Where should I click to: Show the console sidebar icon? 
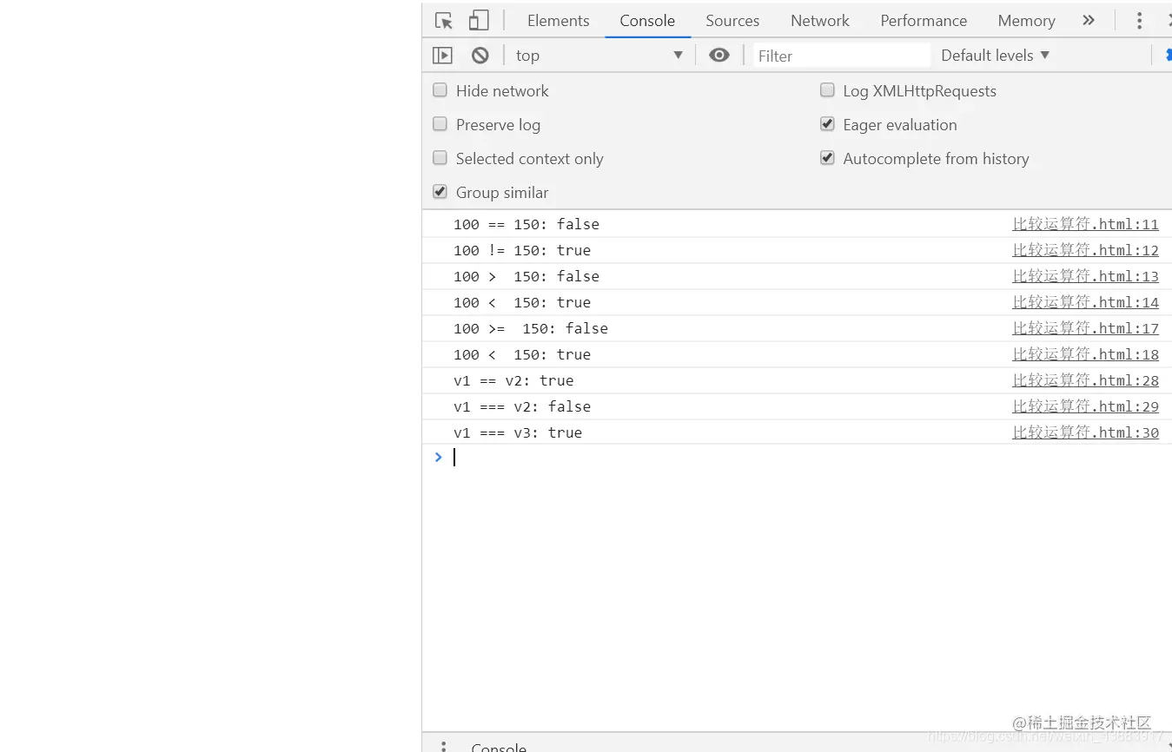(x=442, y=56)
